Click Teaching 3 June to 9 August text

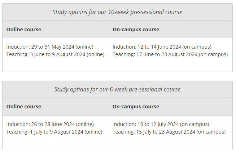(x=55, y=54)
